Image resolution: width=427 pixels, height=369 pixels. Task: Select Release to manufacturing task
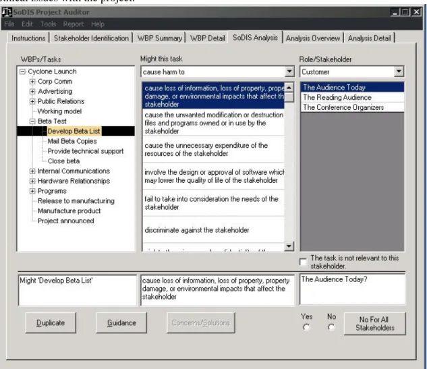[76, 201]
